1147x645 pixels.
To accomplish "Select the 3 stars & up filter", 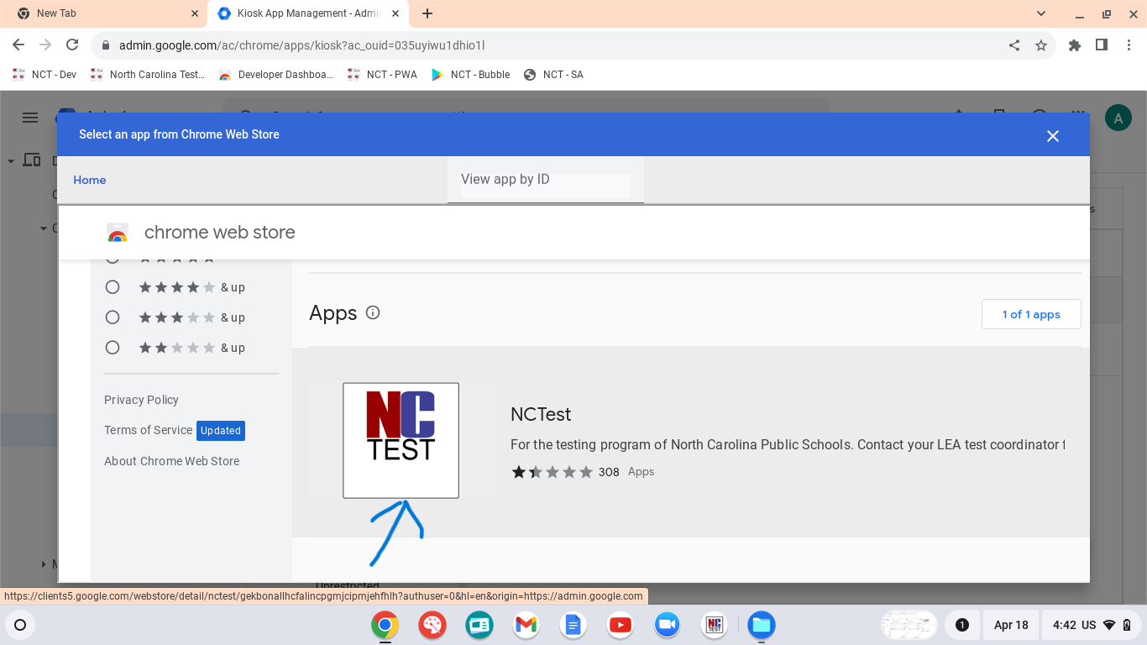I will [x=113, y=317].
